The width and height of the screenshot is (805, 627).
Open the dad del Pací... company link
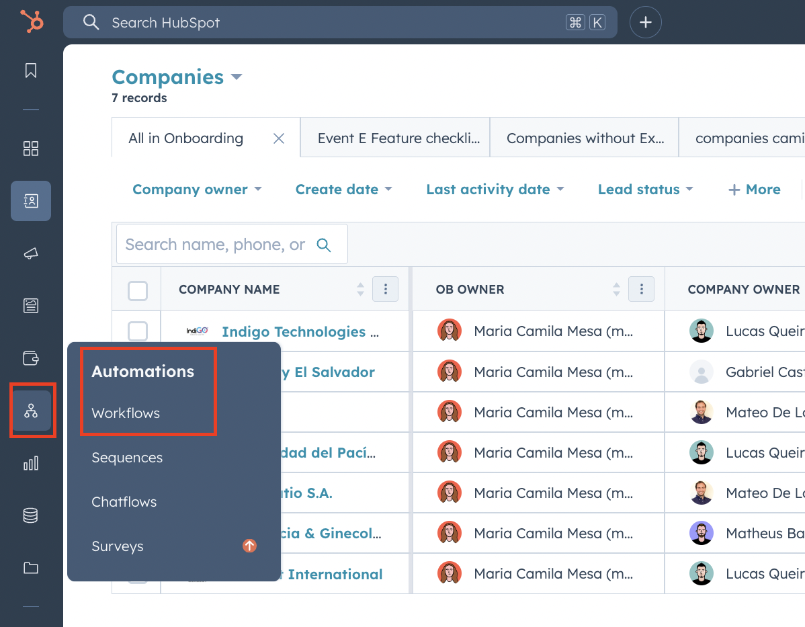pos(329,452)
